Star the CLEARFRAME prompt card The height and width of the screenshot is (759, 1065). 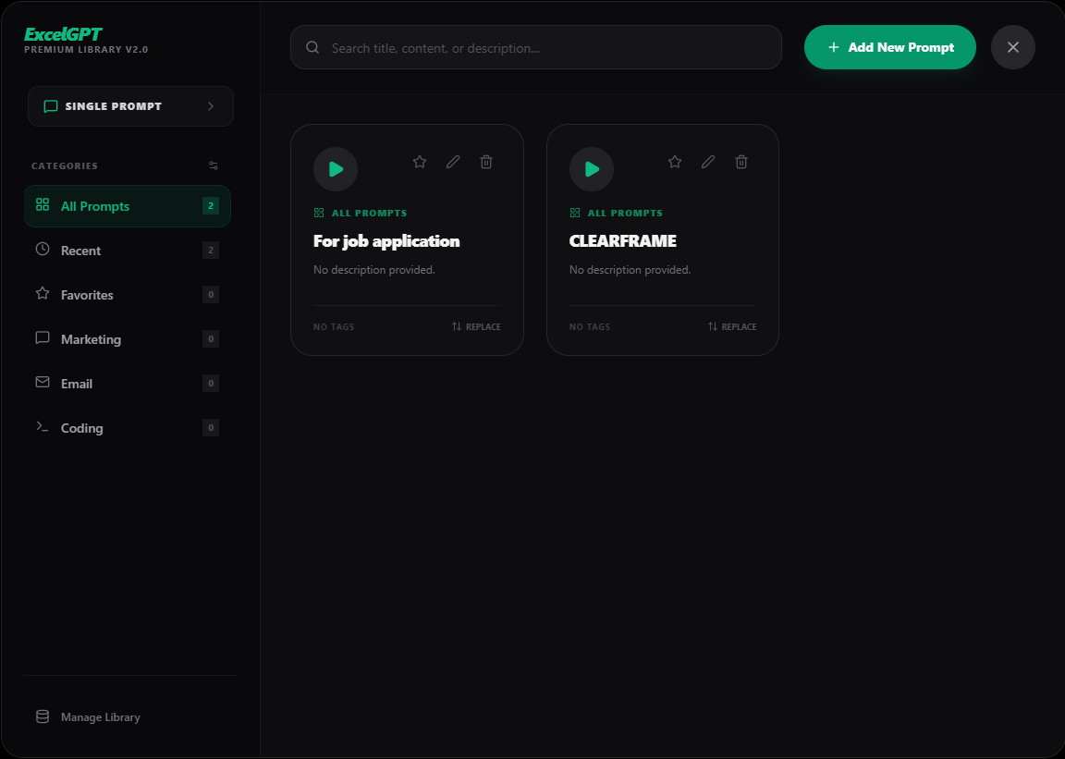pos(675,162)
